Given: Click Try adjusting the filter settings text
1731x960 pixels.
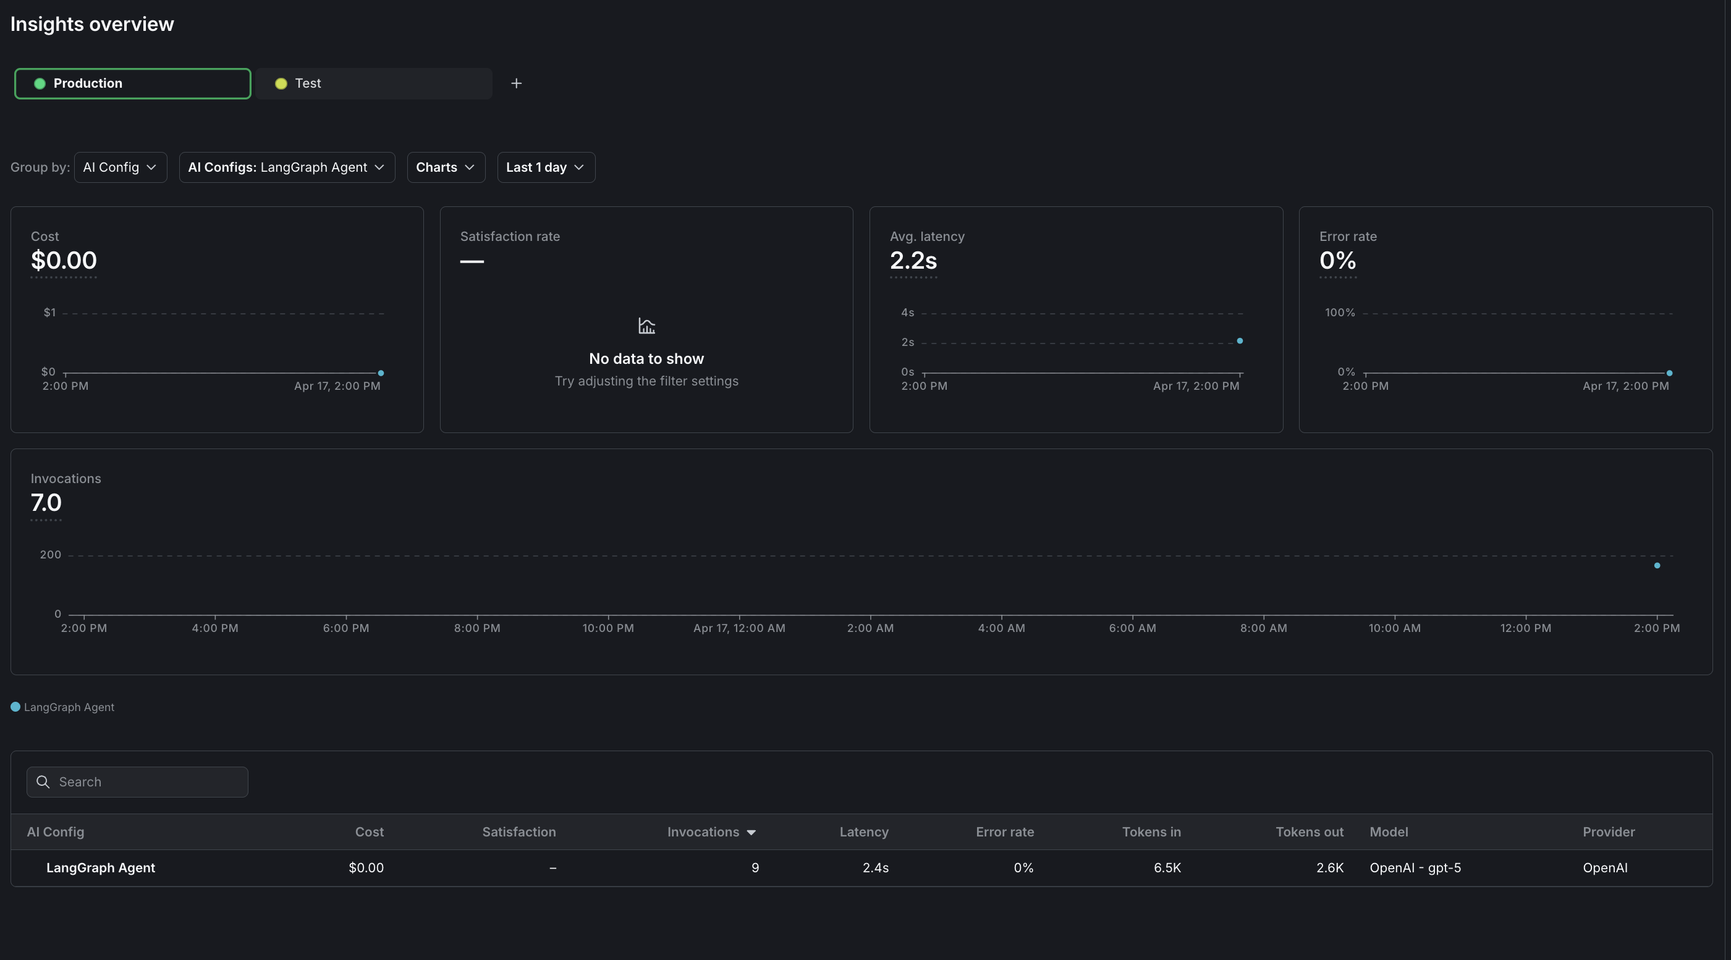Looking at the screenshot, I should pos(646,381).
